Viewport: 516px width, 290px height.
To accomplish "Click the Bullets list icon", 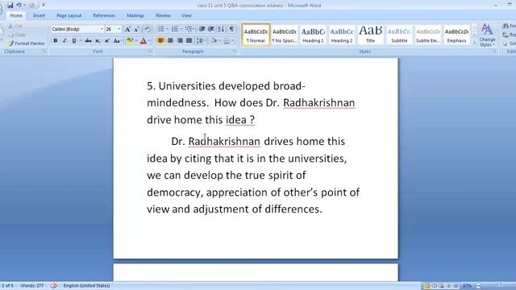I will click(x=161, y=29).
